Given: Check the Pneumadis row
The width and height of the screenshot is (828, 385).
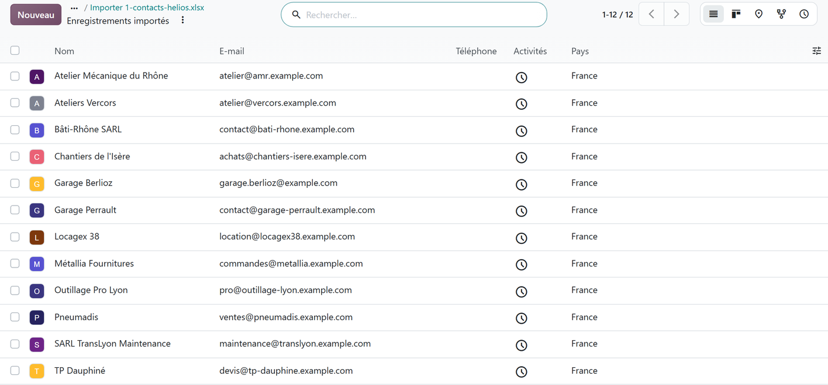Looking at the screenshot, I should (15, 317).
